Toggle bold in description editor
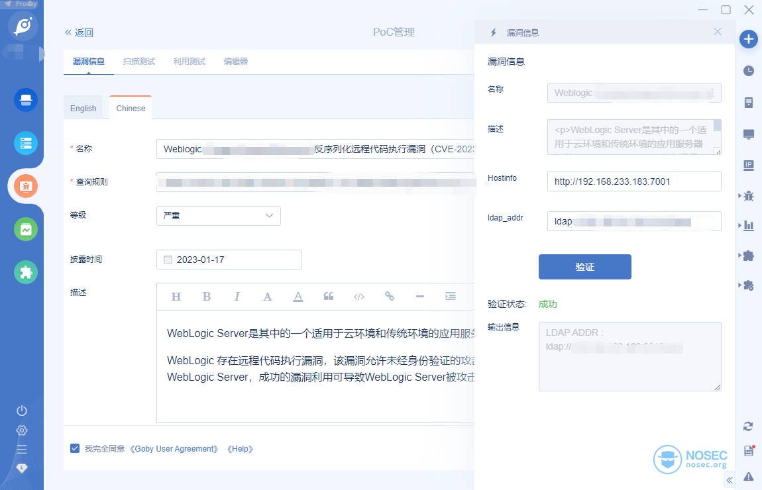Viewport: 762px width, 490px height. pos(207,297)
